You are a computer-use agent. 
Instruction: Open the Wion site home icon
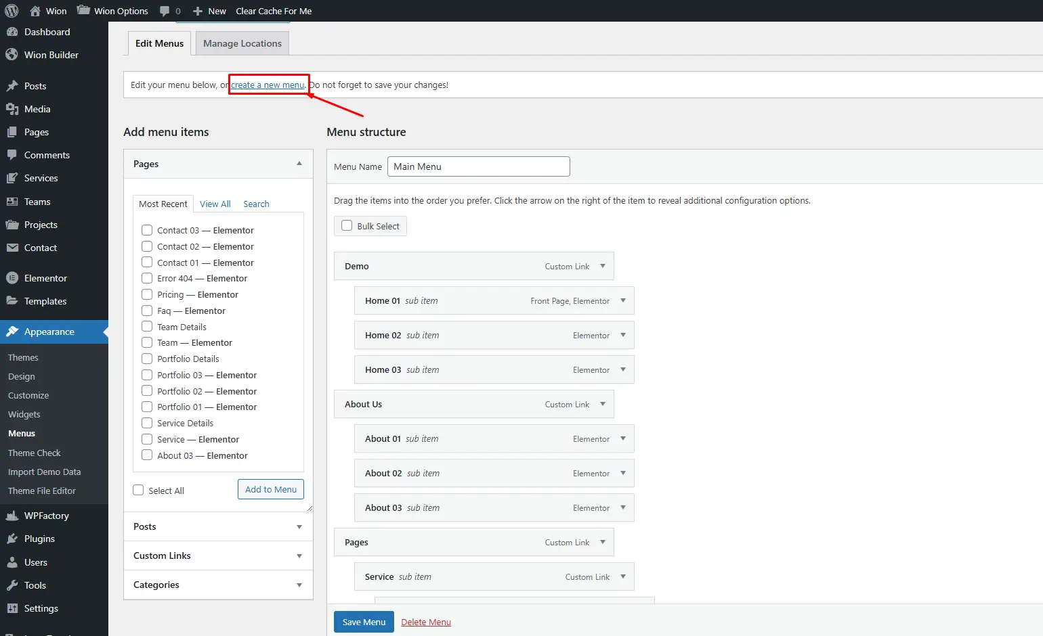coord(35,11)
